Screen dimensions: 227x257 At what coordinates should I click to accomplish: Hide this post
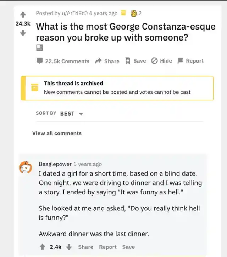point(161,61)
